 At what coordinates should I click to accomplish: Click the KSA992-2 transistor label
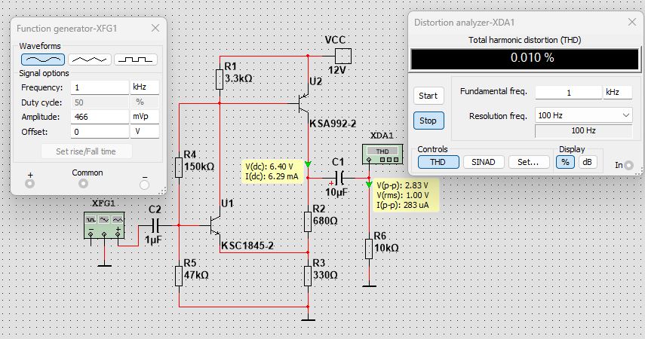click(x=333, y=124)
